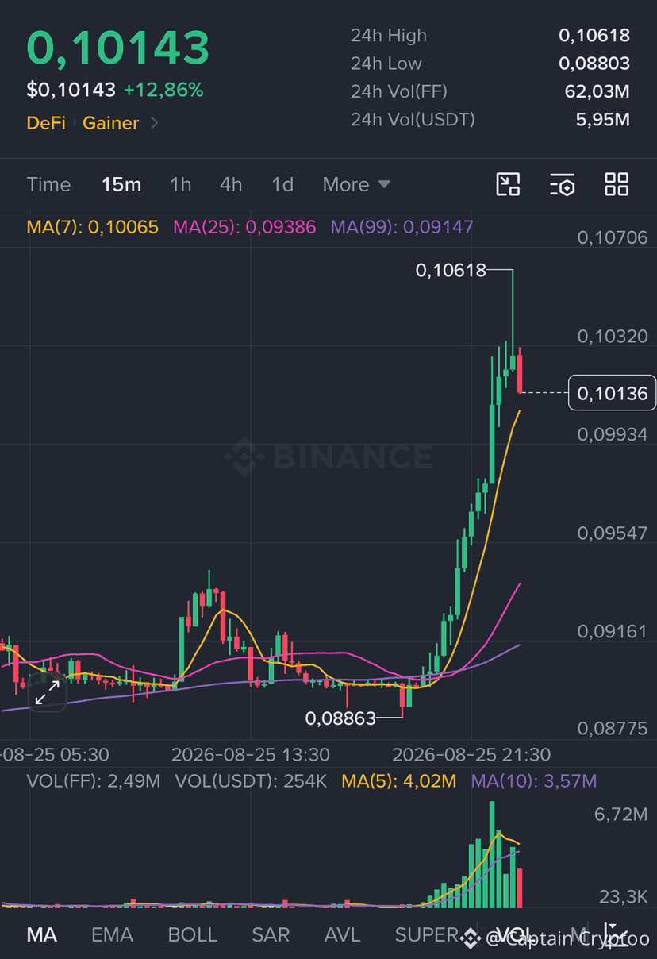The width and height of the screenshot is (657, 959).
Task: Click the 0,09547 price axis label
Action: (613, 533)
